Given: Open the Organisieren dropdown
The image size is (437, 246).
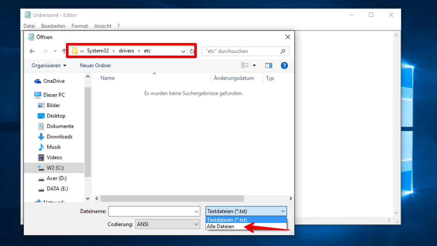Looking at the screenshot, I should 49,65.
